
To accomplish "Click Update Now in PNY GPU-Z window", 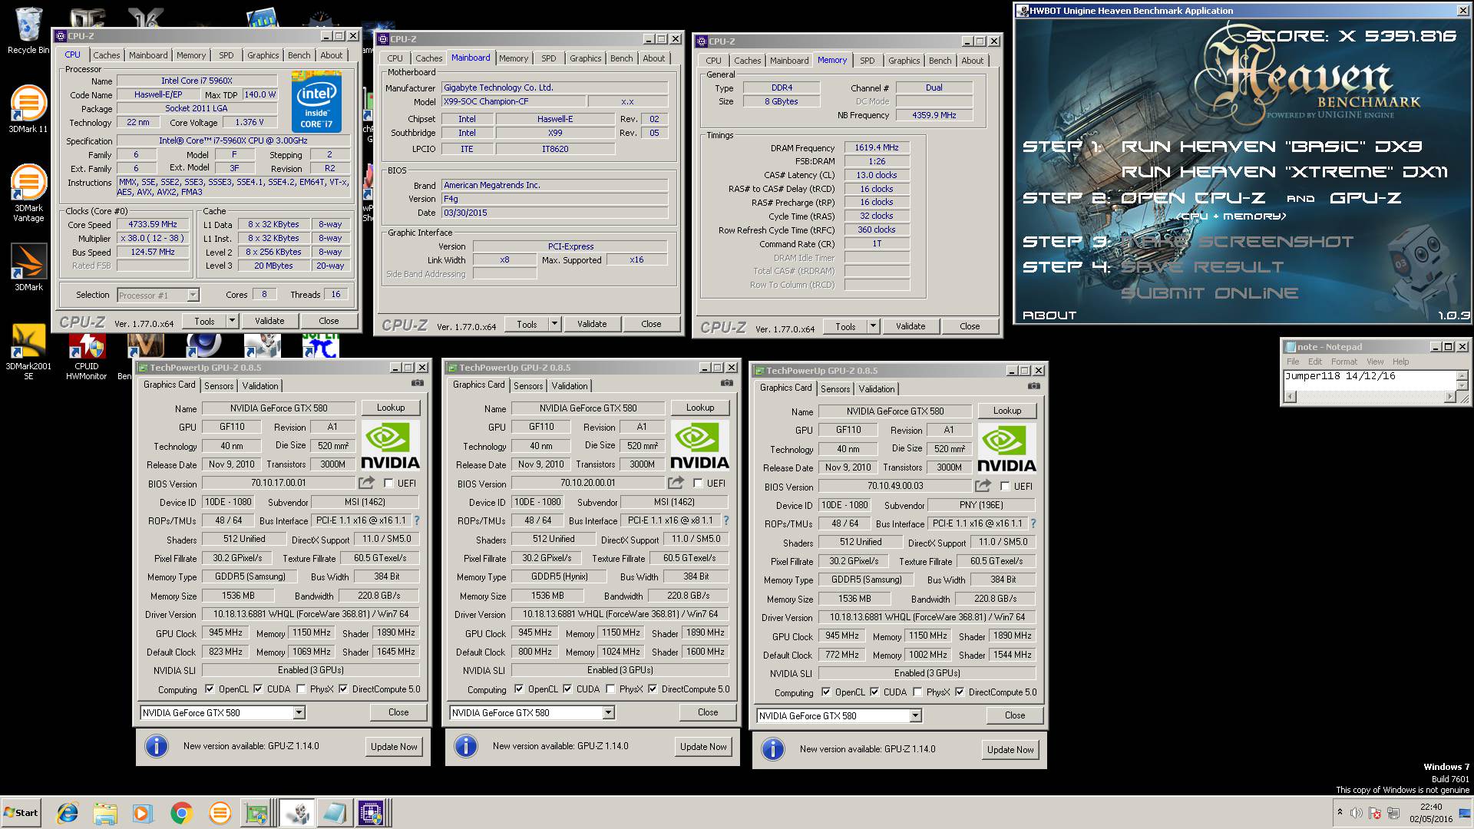I will coord(1010,750).
